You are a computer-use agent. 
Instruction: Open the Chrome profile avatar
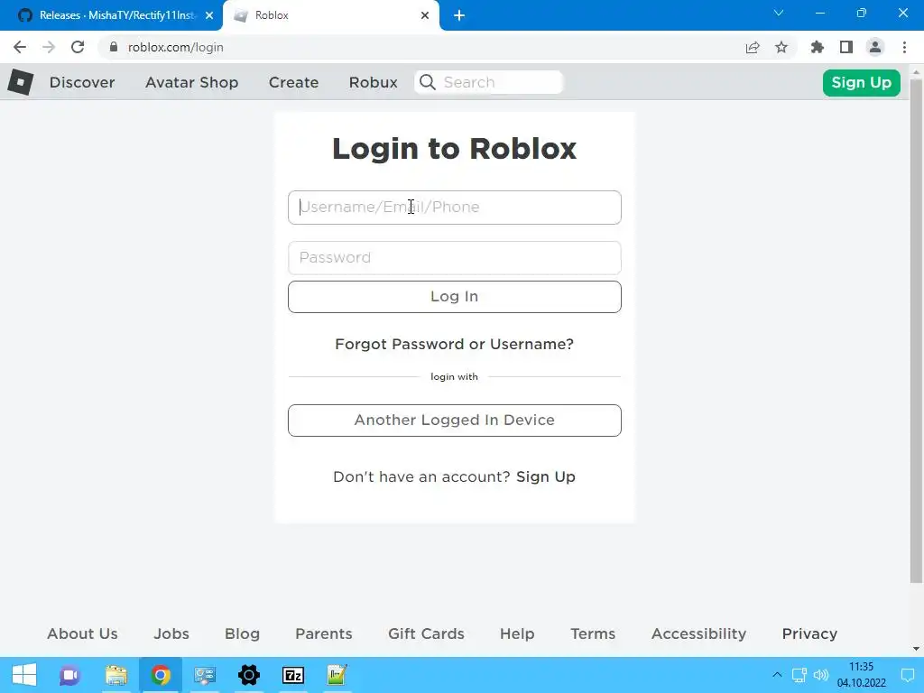coord(875,47)
